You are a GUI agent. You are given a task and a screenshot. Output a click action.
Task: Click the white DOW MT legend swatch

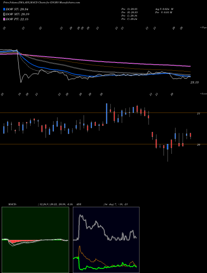(5, 14)
